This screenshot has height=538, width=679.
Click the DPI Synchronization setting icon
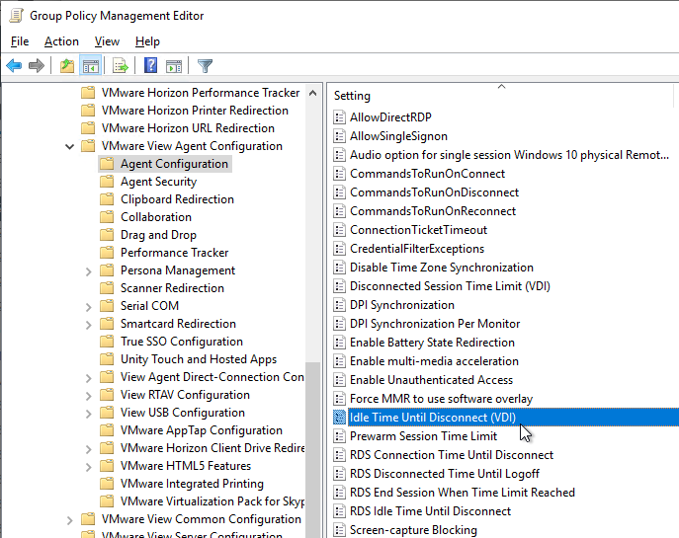pos(340,305)
